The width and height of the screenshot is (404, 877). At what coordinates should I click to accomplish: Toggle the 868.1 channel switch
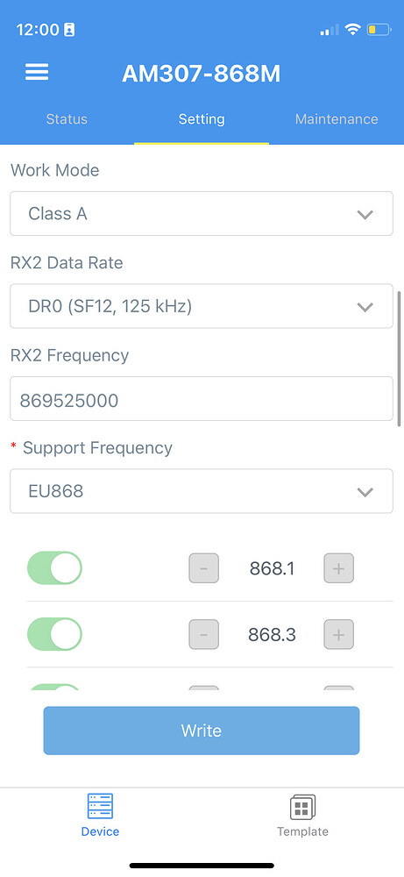(x=54, y=568)
